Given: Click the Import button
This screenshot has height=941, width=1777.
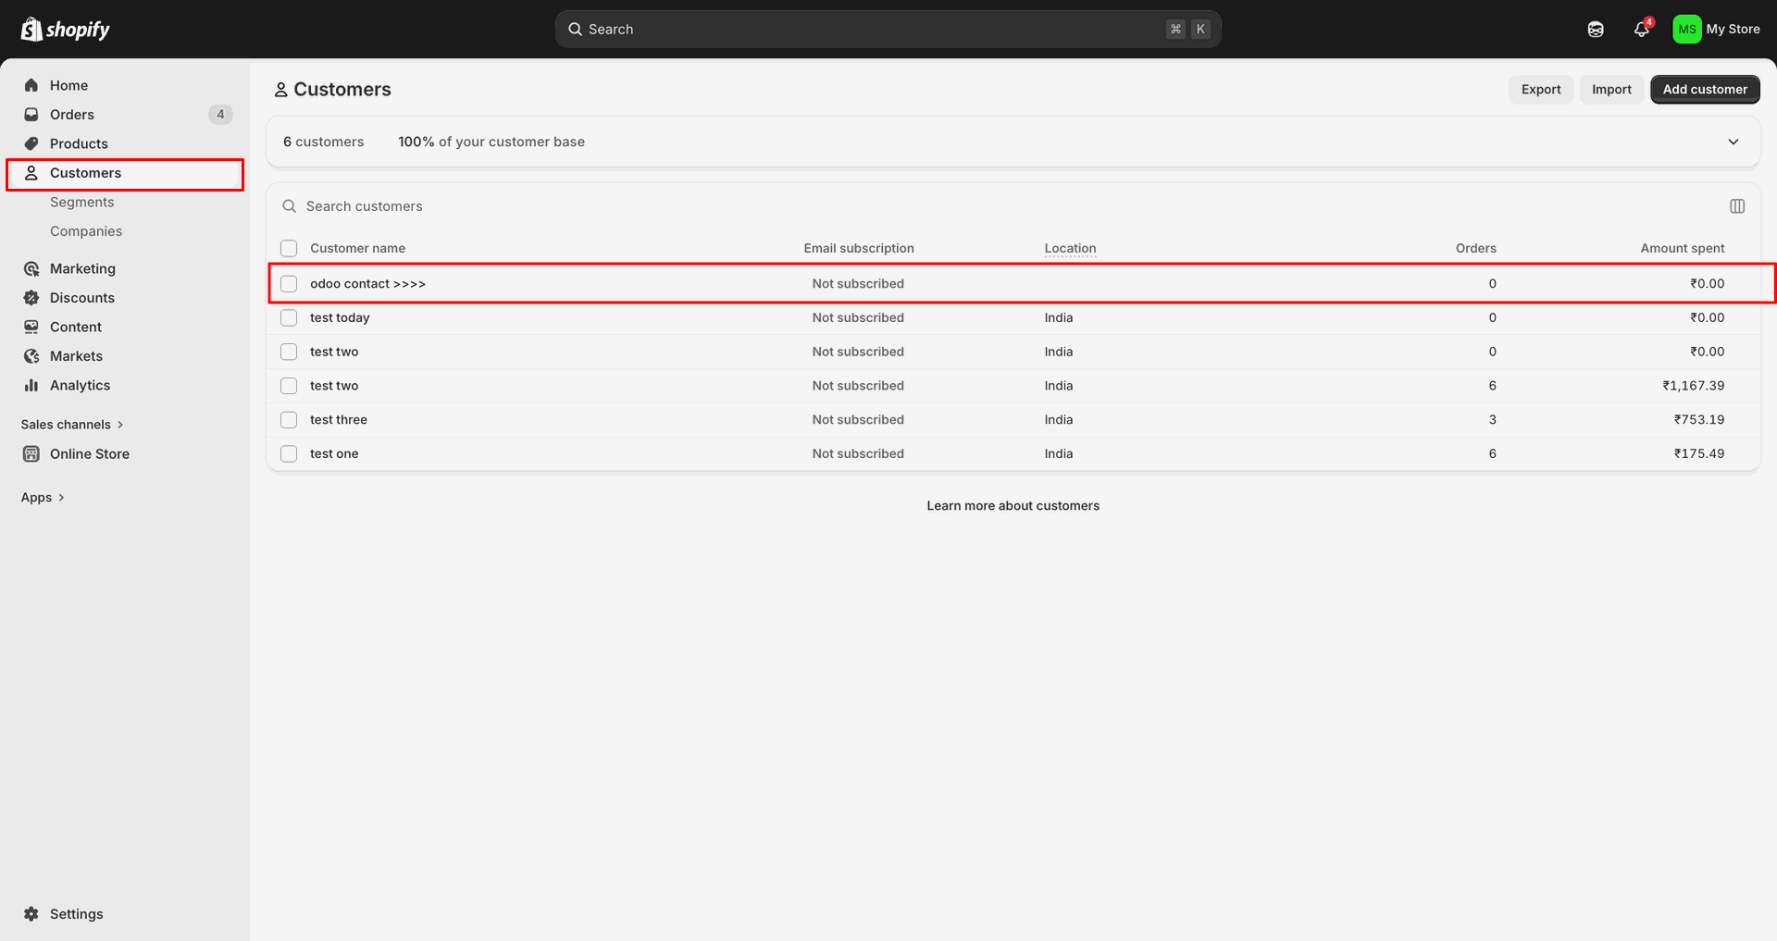Looking at the screenshot, I should (1611, 90).
